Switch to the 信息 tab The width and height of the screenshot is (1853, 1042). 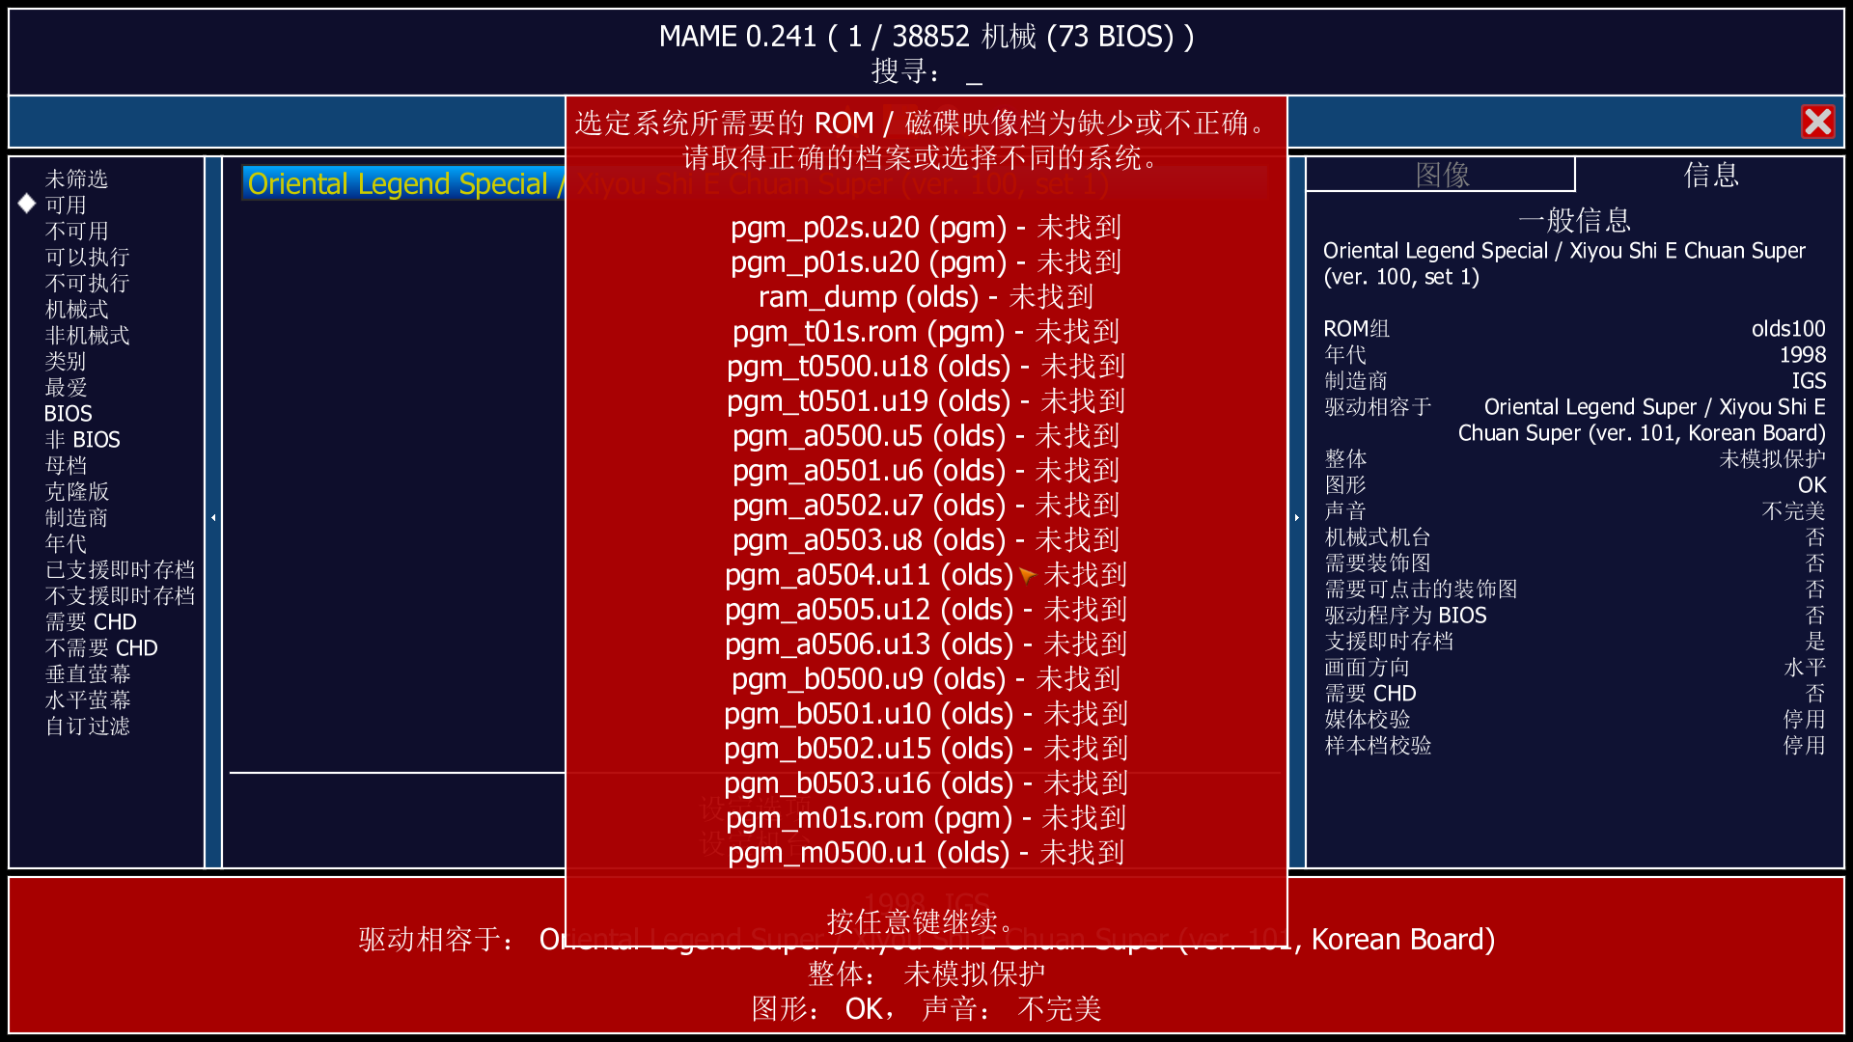(x=1710, y=175)
